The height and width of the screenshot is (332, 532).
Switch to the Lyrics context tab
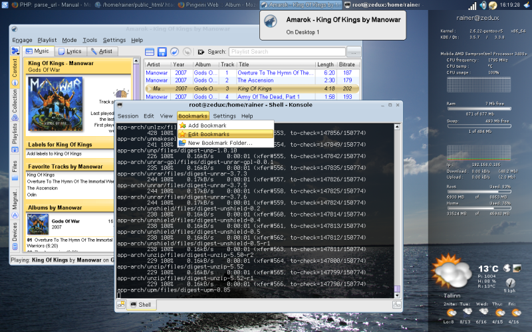pos(70,51)
